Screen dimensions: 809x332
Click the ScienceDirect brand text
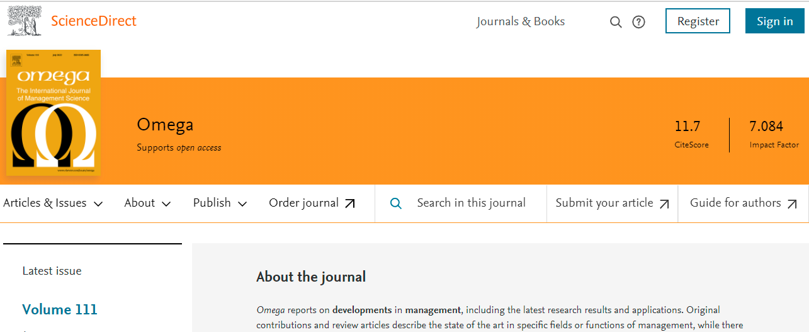(93, 21)
